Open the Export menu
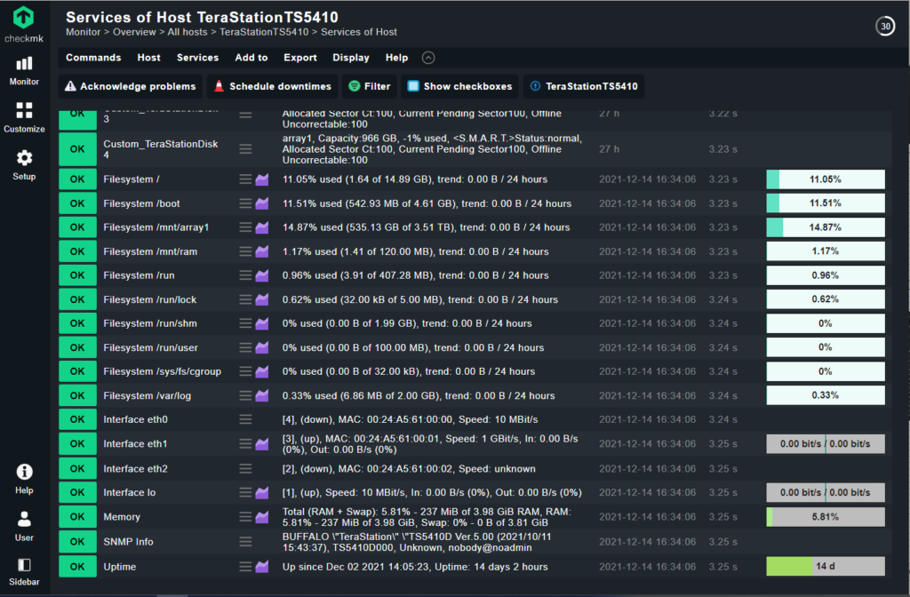Screen dimensions: 910x597 pyautogui.click(x=300, y=58)
